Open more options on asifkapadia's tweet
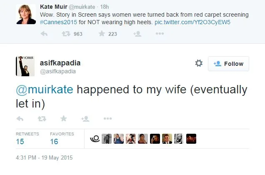The height and width of the screenshot is (175, 265). pyautogui.click(x=107, y=119)
